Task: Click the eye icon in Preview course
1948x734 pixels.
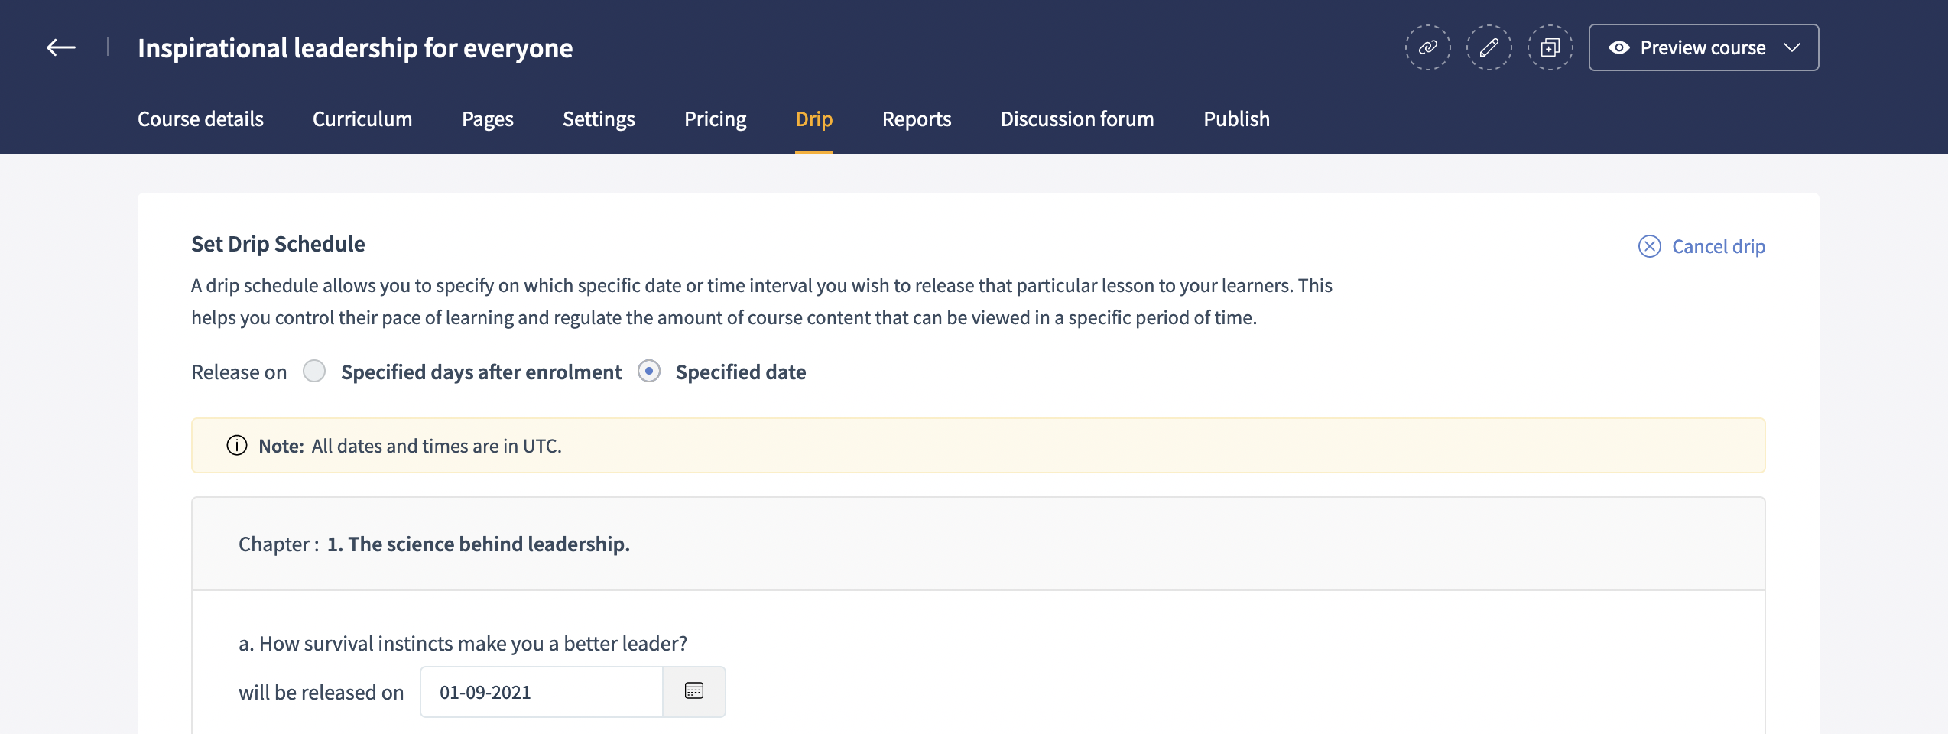Action: pyautogui.click(x=1618, y=47)
